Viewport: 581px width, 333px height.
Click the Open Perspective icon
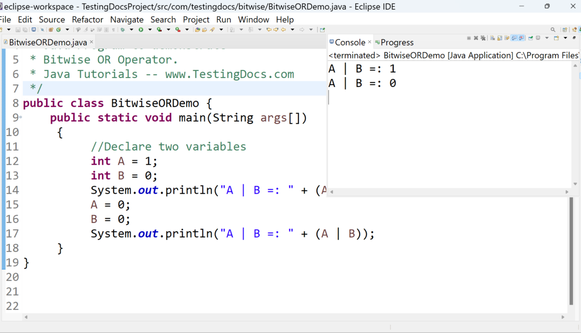tap(565, 30)
